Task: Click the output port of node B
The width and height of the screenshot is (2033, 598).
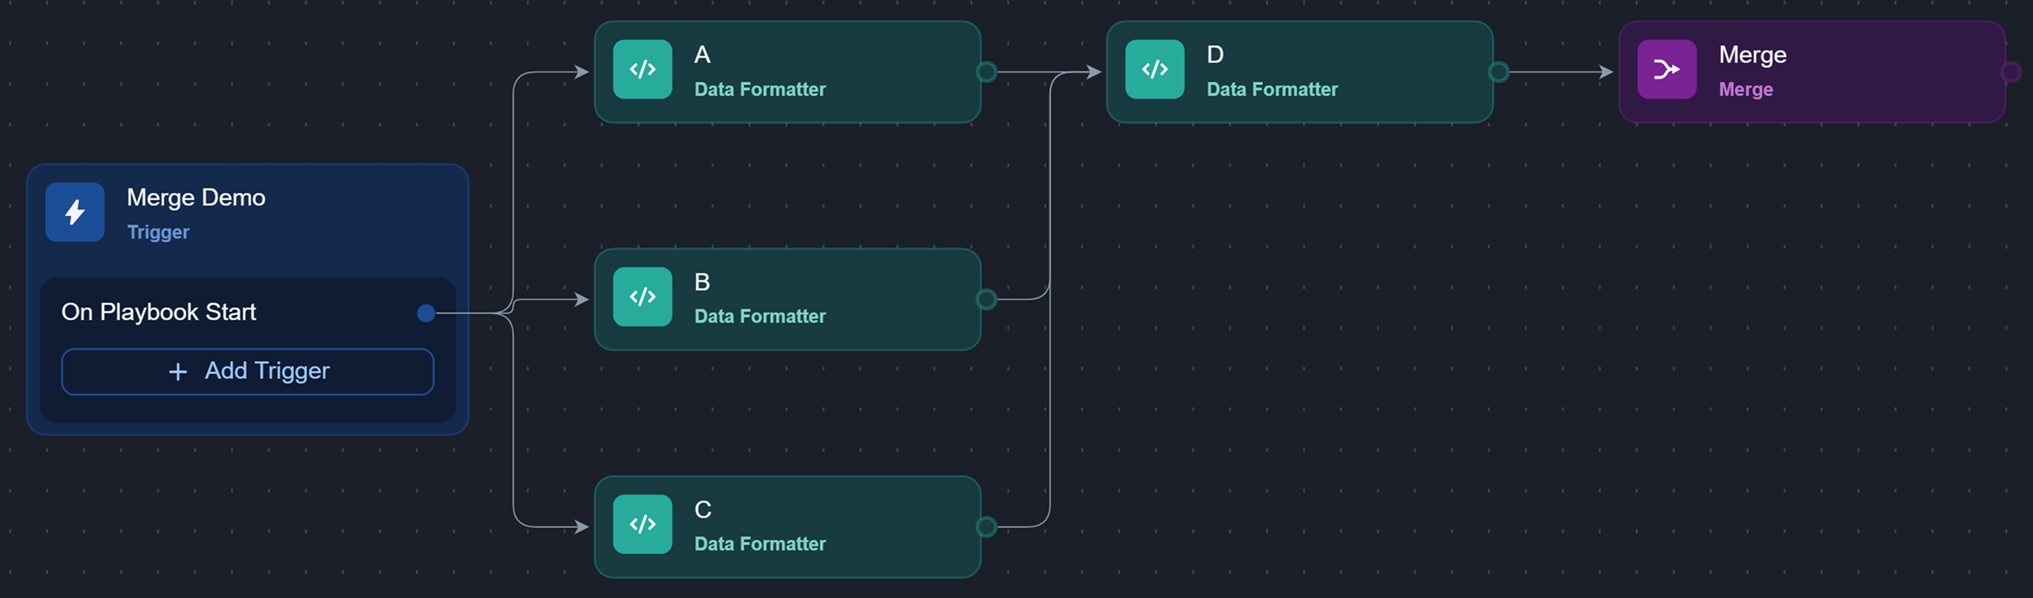Action: (x=985, y=300)
